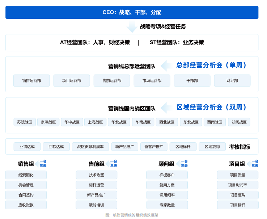Select the 调用频率 item
This screenshot has width=267, height=219.
[x=167, y=195]
